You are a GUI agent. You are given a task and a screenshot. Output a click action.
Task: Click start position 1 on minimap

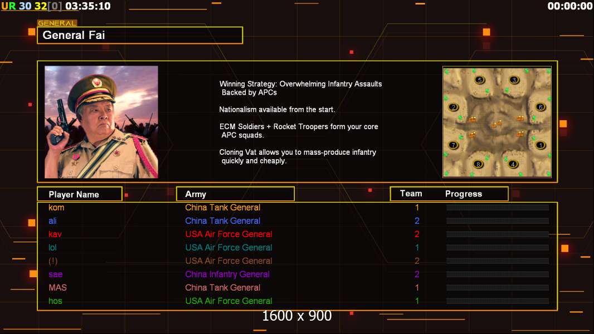pos(541,145)
